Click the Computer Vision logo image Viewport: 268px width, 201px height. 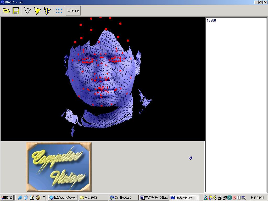(x=59, y=167)
